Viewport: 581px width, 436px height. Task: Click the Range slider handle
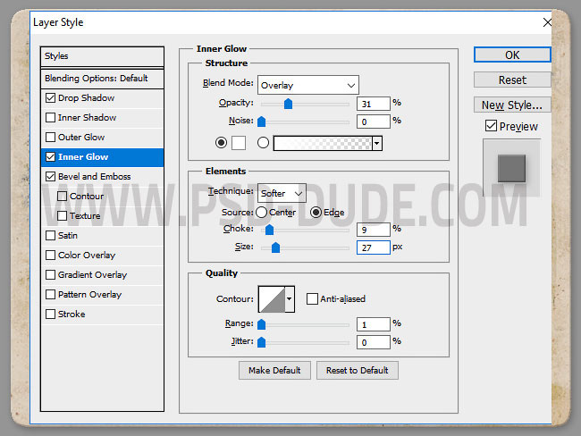(x=261, y=324)
